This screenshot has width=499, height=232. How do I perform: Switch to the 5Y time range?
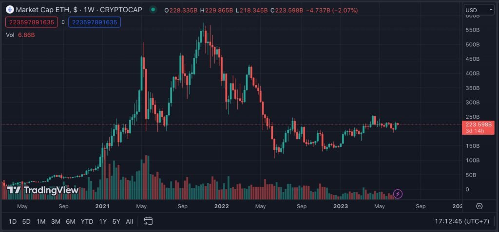pyautogui.click(x=116, y=221)
